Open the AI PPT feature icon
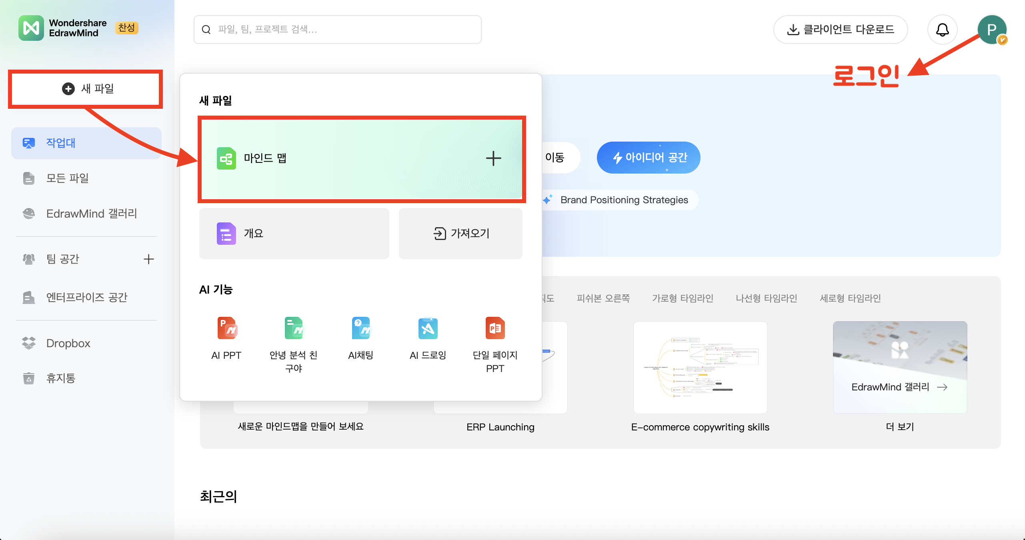 pos(226,328)
